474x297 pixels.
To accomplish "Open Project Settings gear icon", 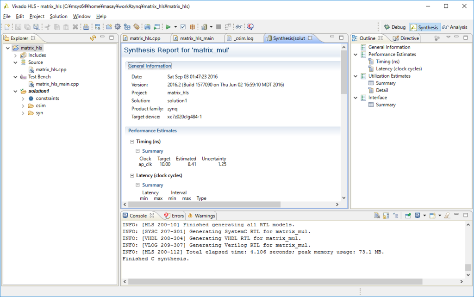I will [x=118, y=27].
